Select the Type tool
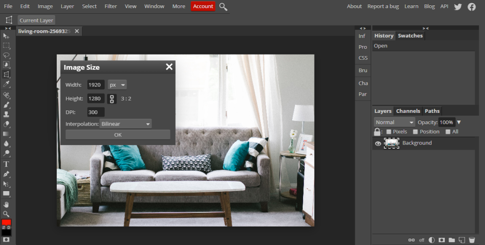Image resolution: width=485 pixels, height=245 pixels. [6, 164]
